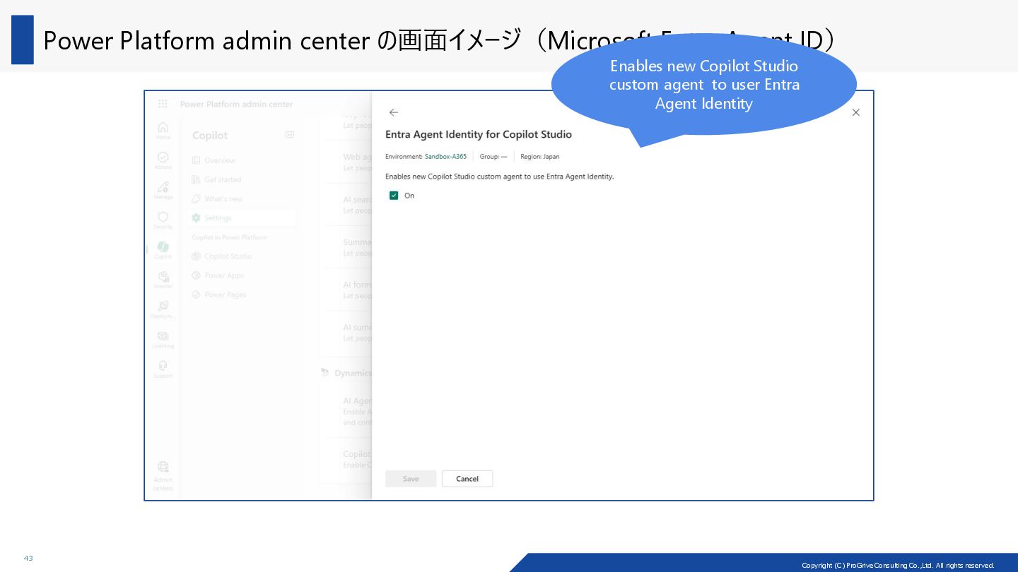This screenshot has width=1018, height=572.
Task: Open Monitor in the left rail
Action: click(163, 279)
